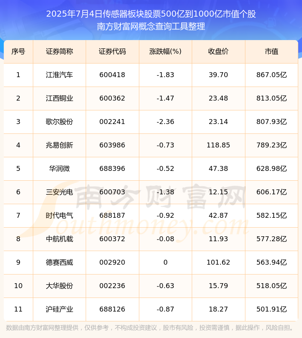Screen dimensions: 302x338
Task: Click market cap 628.98亿
Action: 271,169
